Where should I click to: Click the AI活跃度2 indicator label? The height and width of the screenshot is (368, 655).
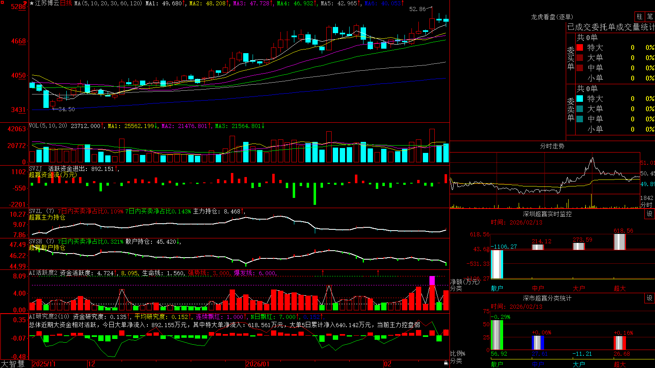[44, 273]
